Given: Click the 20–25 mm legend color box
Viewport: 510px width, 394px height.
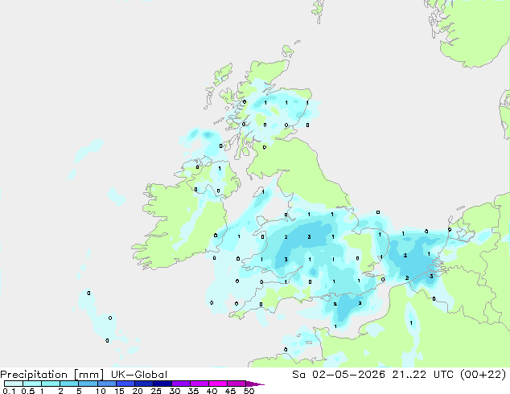Looking at the screenshot, I should [x=144, y=384].
